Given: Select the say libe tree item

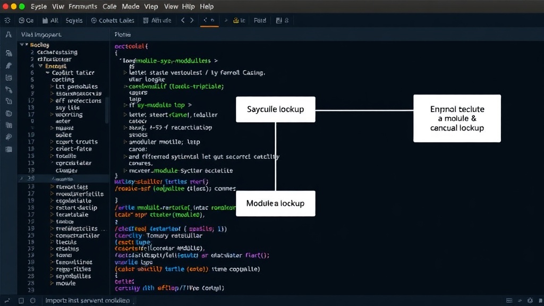Looking at the screenshot, I should point(67,107).
